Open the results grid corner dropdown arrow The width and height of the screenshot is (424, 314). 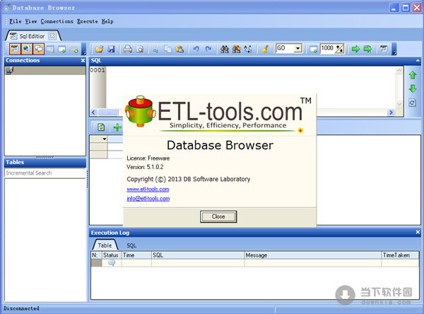point(105,139)
